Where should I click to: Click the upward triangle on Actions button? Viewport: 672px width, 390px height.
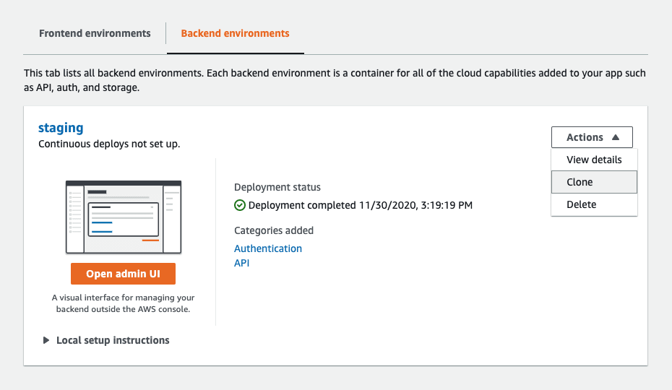pos(616,137)
